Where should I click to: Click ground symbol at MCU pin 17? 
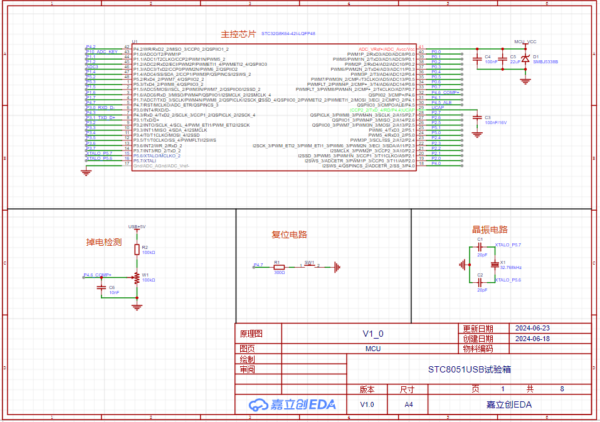[87, 172]
